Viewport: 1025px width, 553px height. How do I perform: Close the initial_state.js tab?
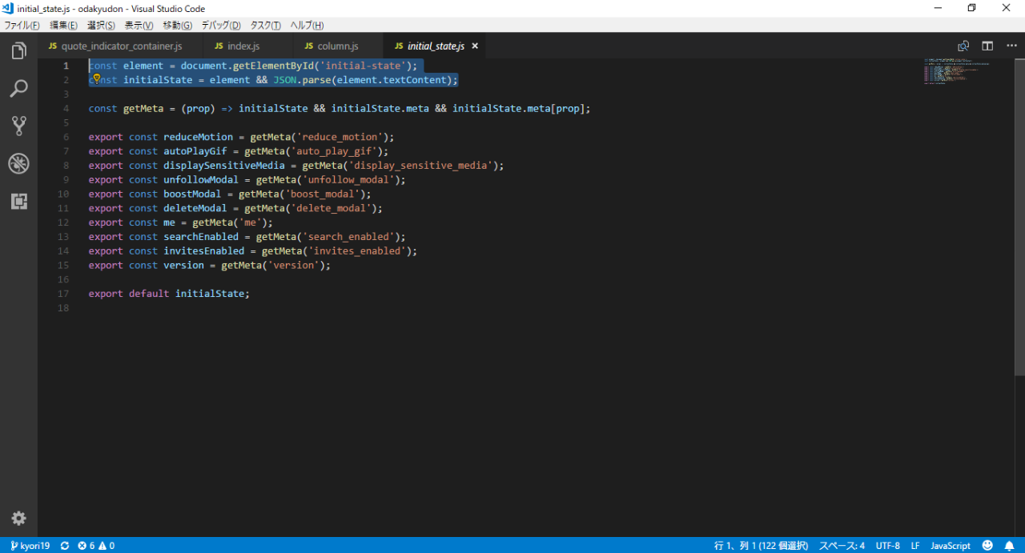(x=474, y=46)
